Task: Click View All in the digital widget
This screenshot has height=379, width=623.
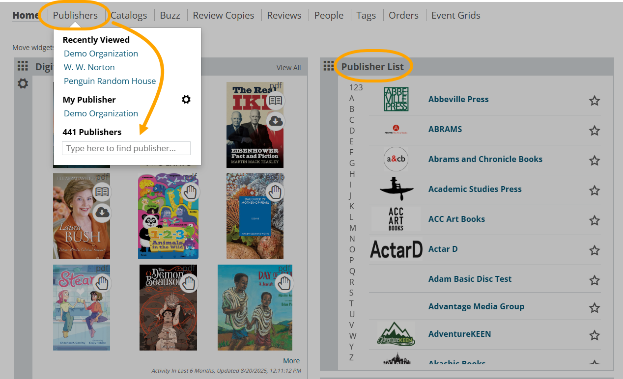Action: point(289,68)
